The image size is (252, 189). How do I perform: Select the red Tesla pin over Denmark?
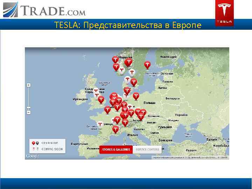(134, 82)
